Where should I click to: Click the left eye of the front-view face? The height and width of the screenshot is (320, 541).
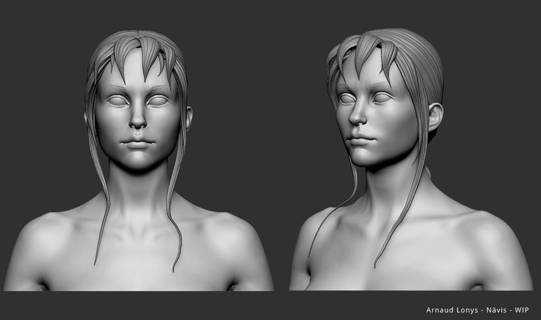tap(118, 100)
